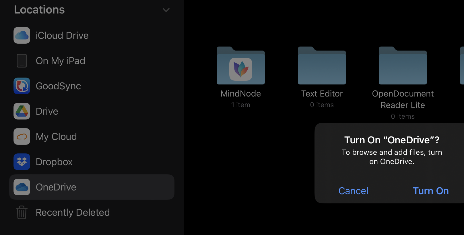Select the My Cloud icon
The height and width of the screenshot is (235, 464).
coord(22,136)
